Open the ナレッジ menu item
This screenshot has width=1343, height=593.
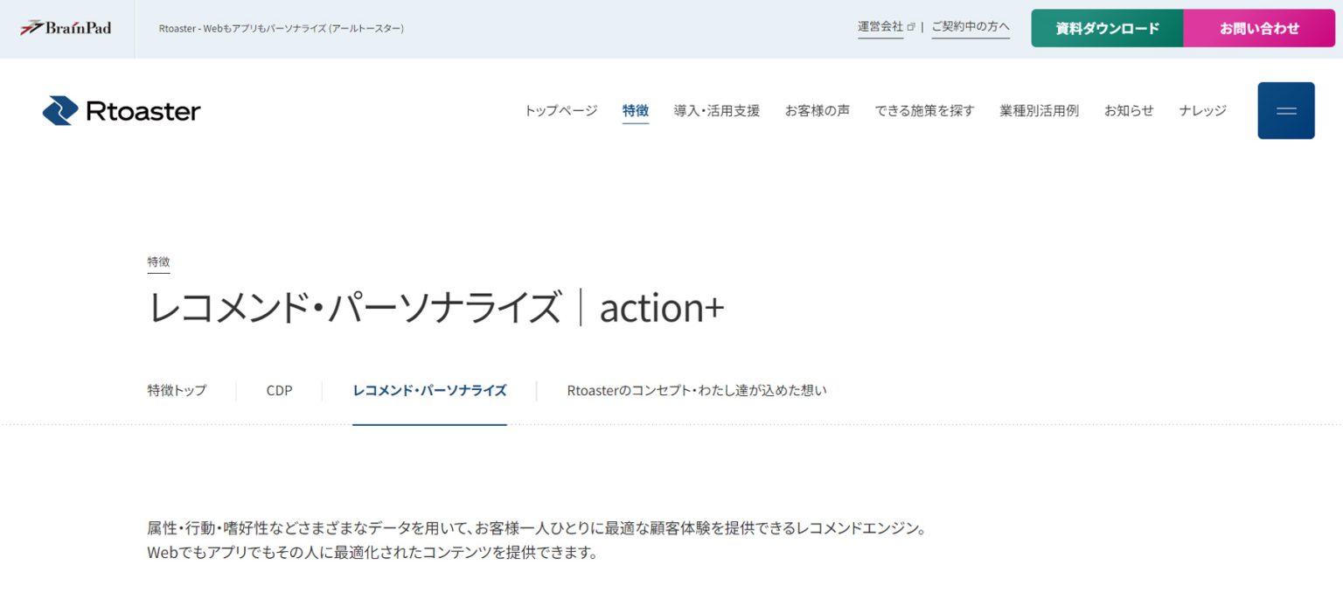[x=1201, y=110]
